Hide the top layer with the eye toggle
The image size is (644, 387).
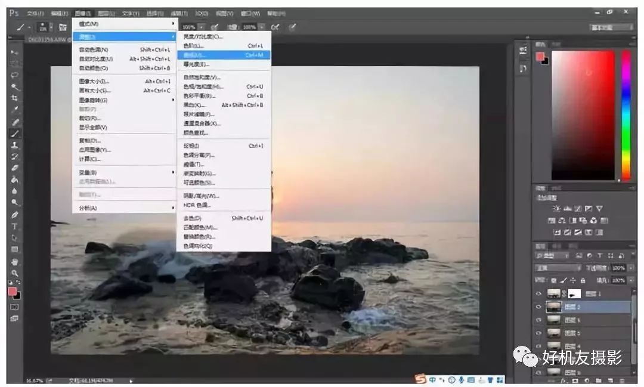coord(538,293)
